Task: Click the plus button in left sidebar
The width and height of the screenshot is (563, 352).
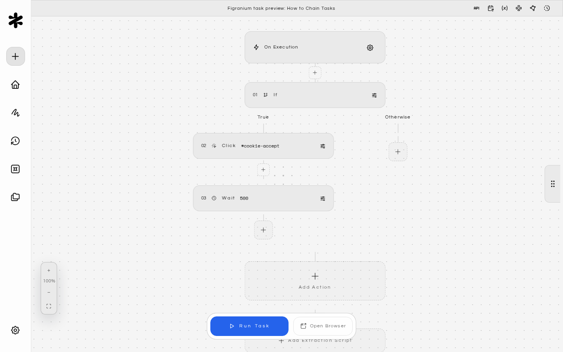Action: (16, 56)
